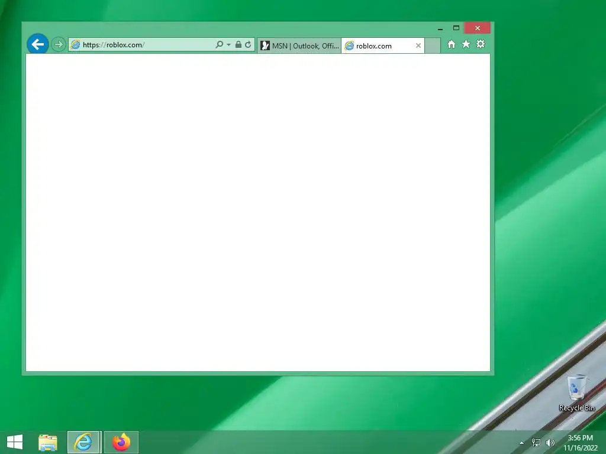606x454 pixels.
Task: Click the Internet Explorer icon in address bar
Action: (x=76, y=45)
